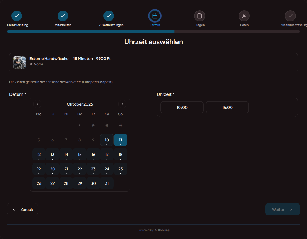Click the Zusammenfassung checkmark step icon
The width and height of the screenshot is (307, 239).
click(290, 16)
